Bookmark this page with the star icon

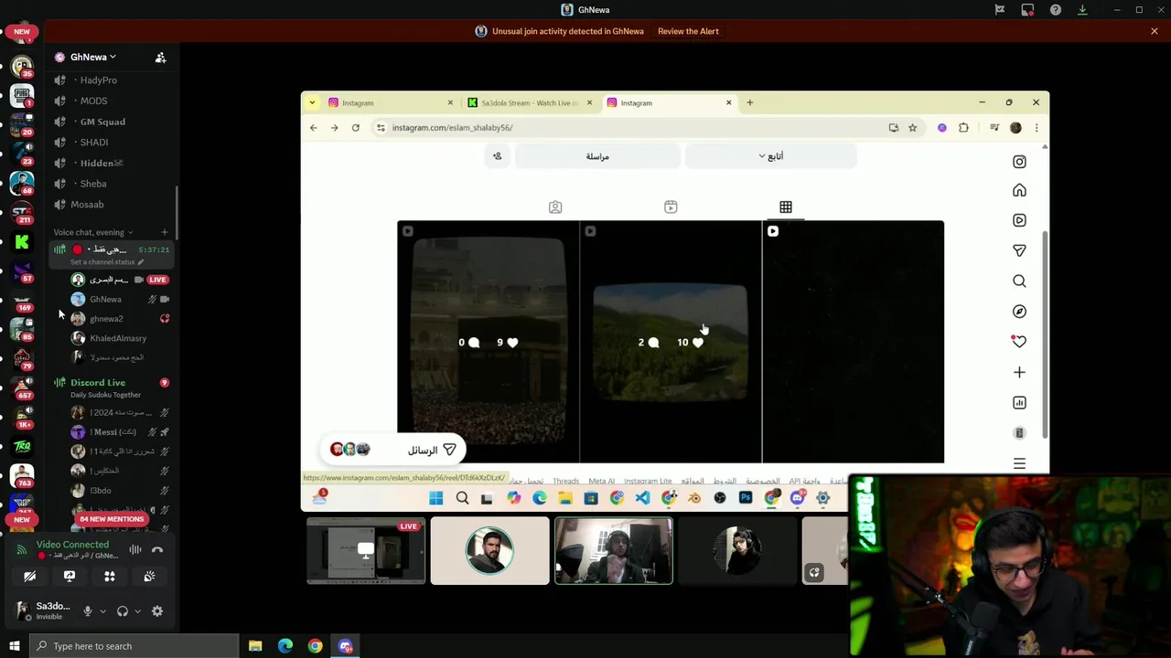pos(912,128)
